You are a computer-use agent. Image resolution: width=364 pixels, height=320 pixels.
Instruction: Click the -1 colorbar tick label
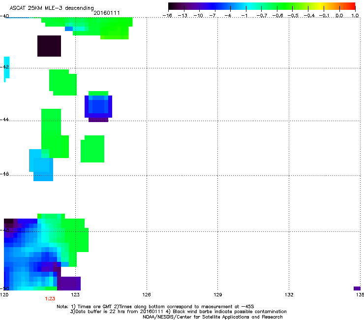(x=244, y=16)
